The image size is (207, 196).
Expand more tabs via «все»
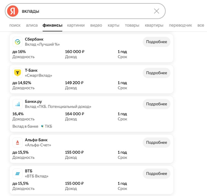point(200,25)
